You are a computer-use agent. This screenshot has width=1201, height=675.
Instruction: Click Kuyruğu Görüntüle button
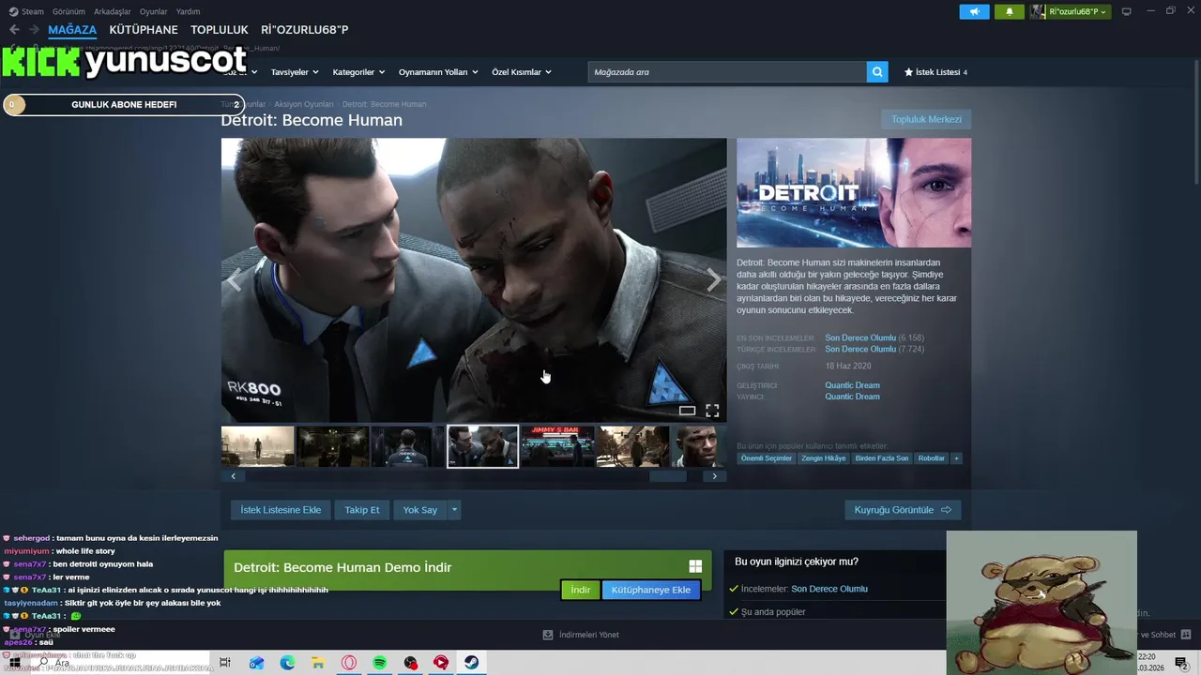[903, 510]
